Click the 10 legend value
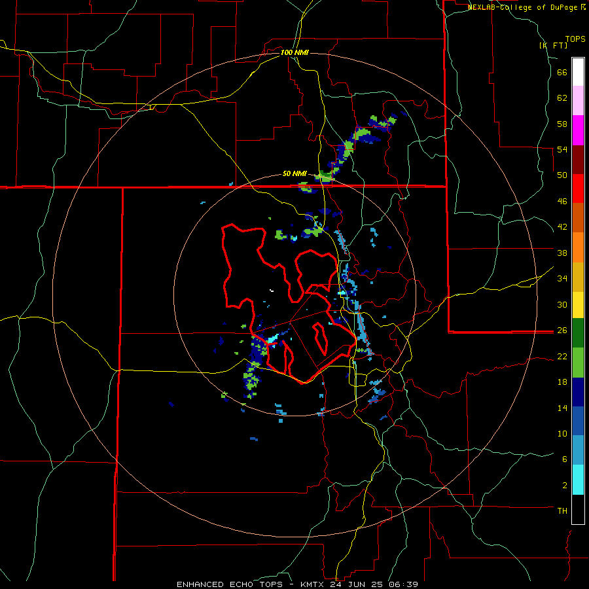Image resolution: width=589 pixels, height=589 pixels. pyautogui.click(x=562, y=433)
